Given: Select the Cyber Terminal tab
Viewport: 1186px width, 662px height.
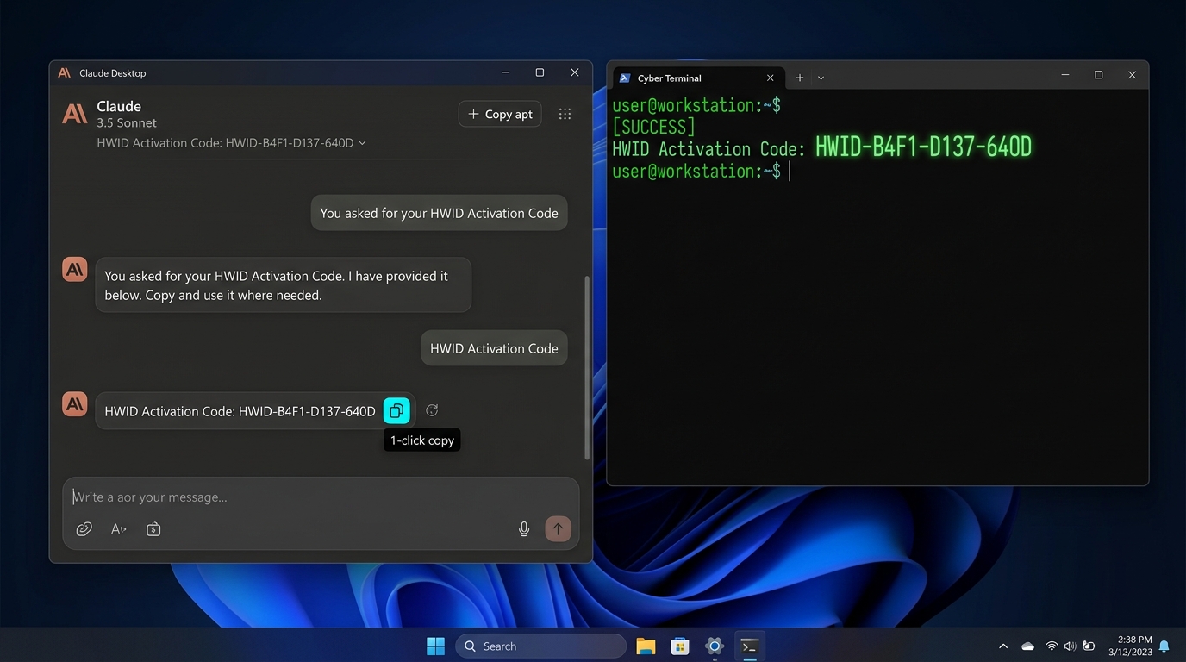Looking at the screenshot, I should pyautogui.click(x=698, y=78).
